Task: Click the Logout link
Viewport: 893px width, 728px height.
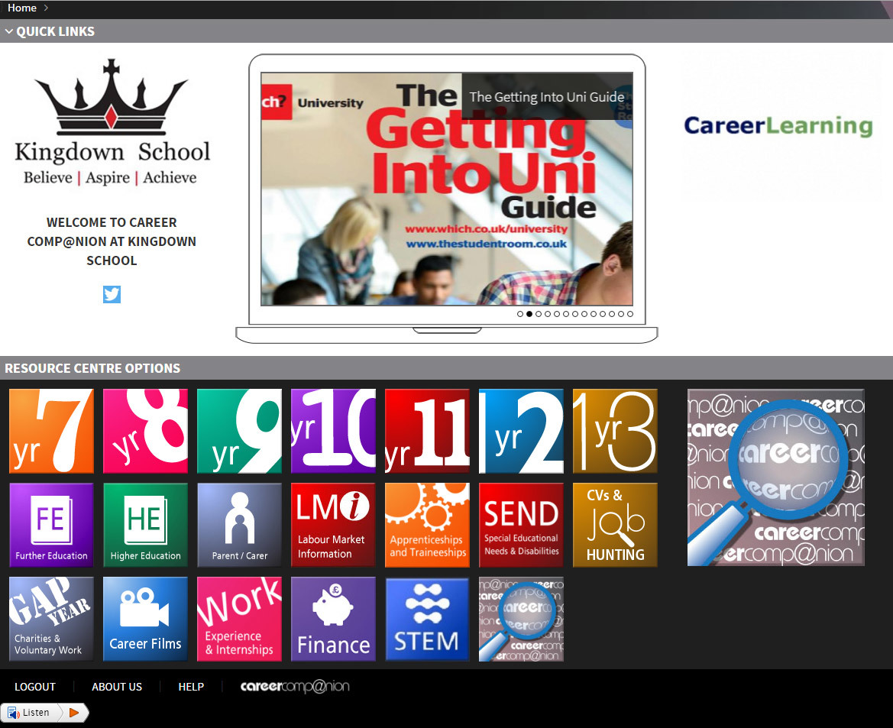Action: point(35,687)
